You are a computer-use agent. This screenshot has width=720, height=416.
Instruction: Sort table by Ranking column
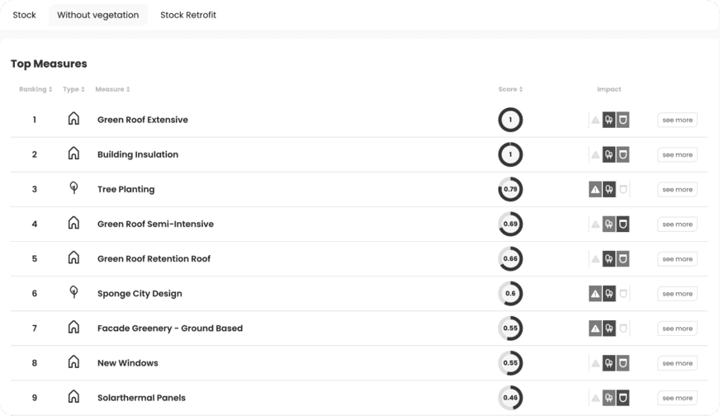point(36,89)
